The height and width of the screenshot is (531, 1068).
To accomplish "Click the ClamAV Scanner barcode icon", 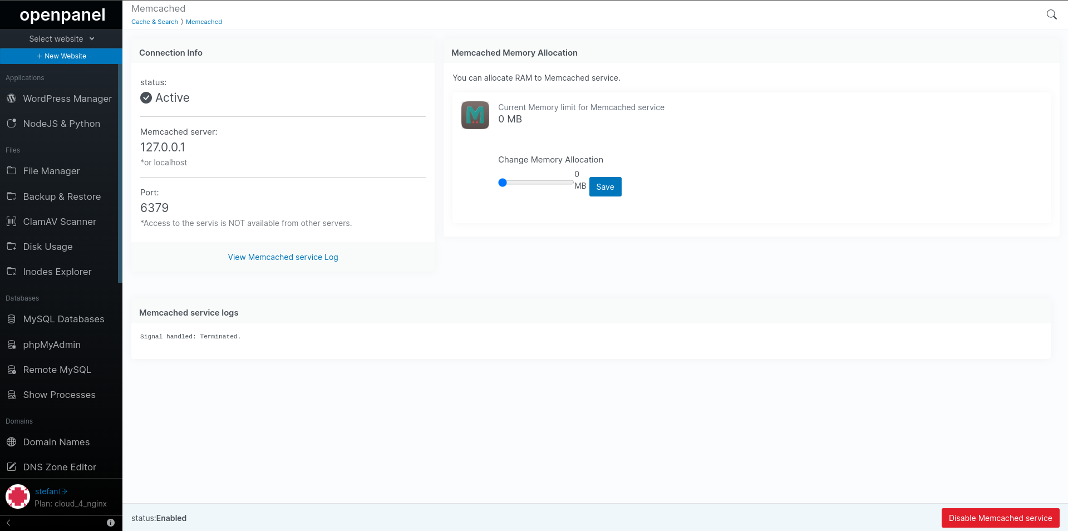I will point(11,222).
